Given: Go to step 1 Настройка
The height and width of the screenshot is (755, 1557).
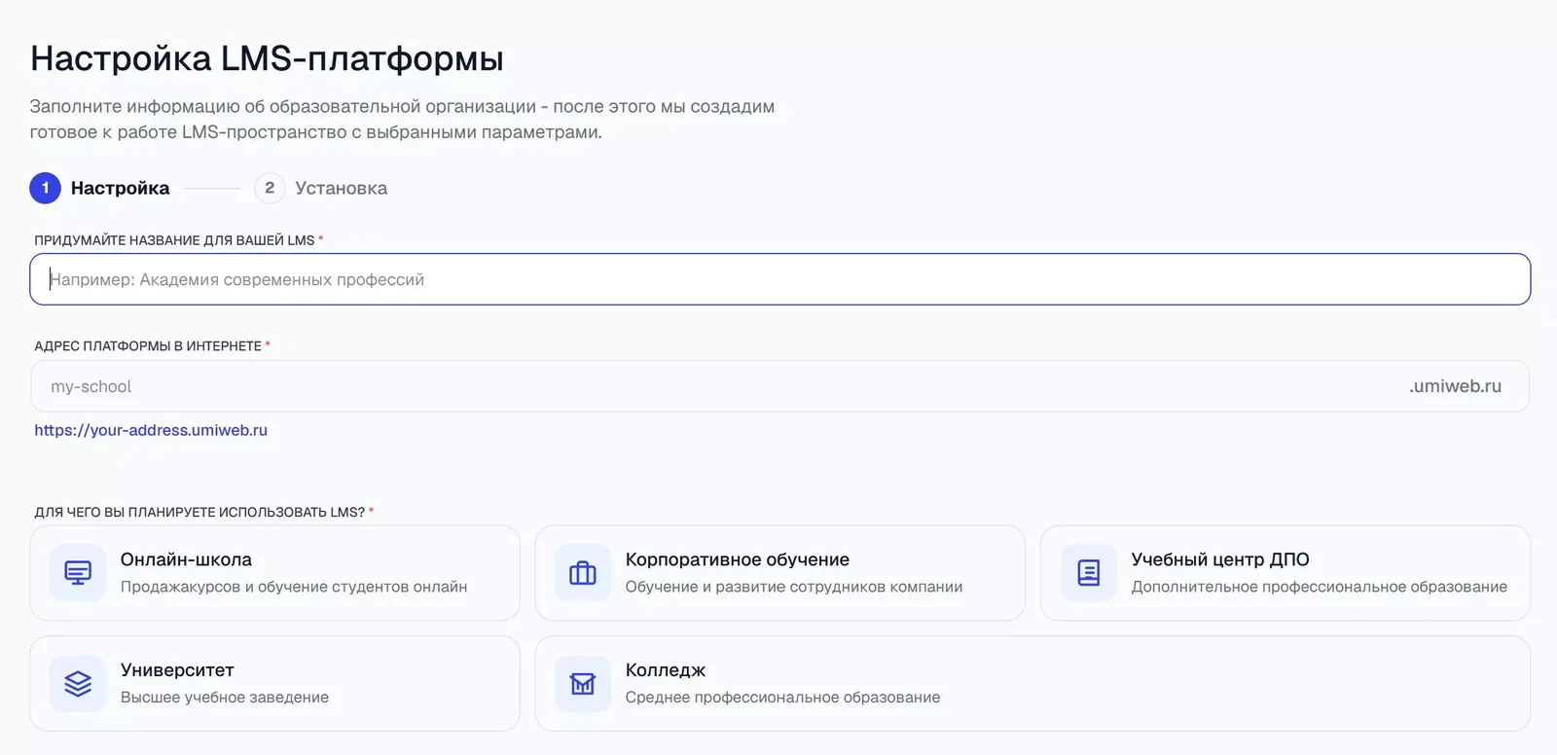Looking at the screenshot, I should [x=100, y=188].
